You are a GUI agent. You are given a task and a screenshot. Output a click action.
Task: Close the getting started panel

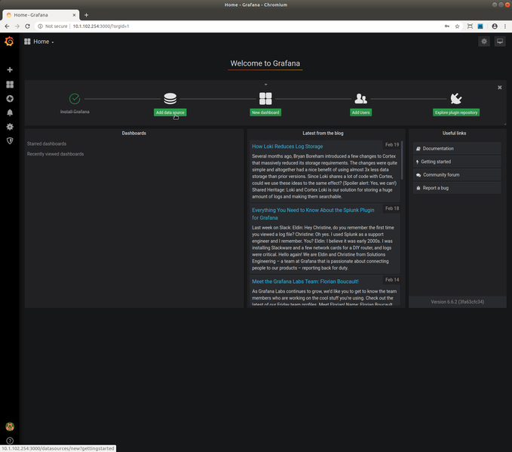click(x=500, y=88)
